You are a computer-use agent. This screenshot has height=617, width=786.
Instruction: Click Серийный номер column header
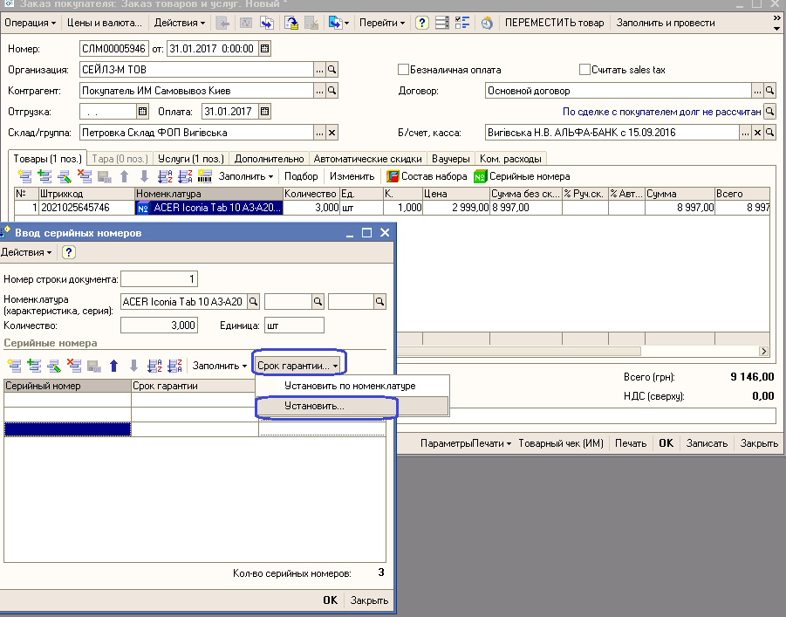point(67,386)
